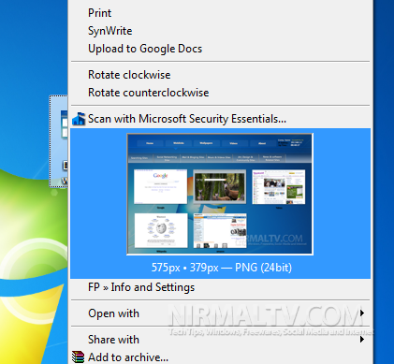Rotate the image counterclockwise
Screen dimensions: 394x364
click(x=220, y=93)
